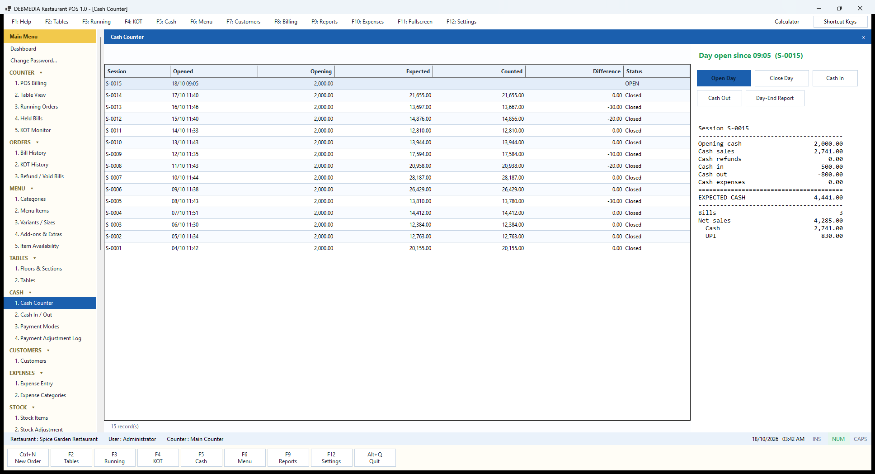Sort by the Difference column header
This screenshot has height=474, width=875.
[x=574, y=71]
